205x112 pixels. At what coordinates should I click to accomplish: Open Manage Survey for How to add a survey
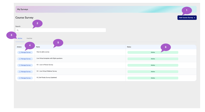[25, 52]
